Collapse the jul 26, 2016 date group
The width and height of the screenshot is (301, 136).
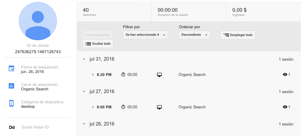coord(84,124)
